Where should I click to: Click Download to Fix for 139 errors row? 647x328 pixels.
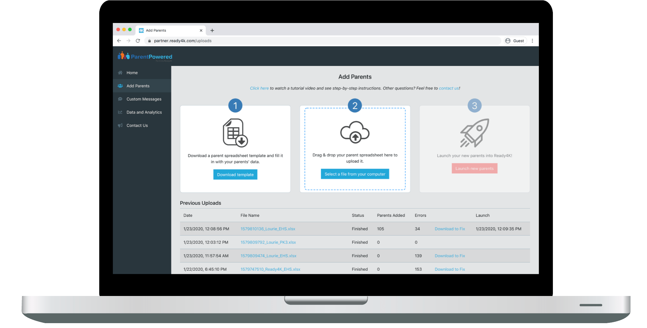click(x=450, y=256)
